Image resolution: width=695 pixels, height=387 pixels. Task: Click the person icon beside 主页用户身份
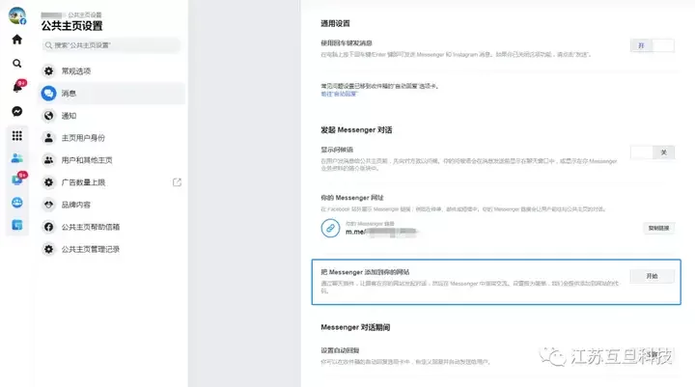49,138
